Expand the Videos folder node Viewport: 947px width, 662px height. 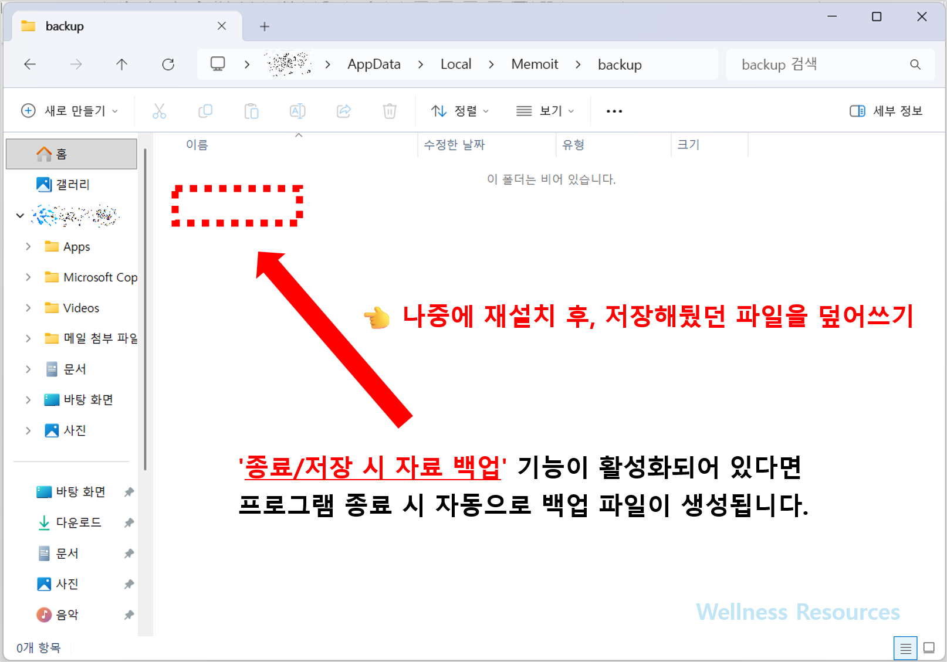28,308
